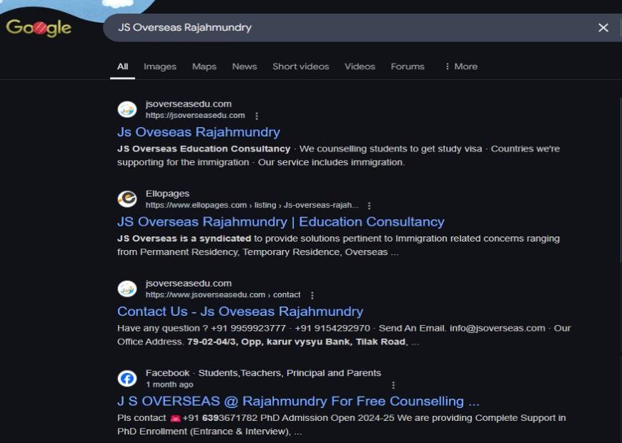Open J S OVERSEAS @ Rajahmundry Free Counselling link
The width and height of the screenshot is (622, 443).
click(x=298, y=402)
